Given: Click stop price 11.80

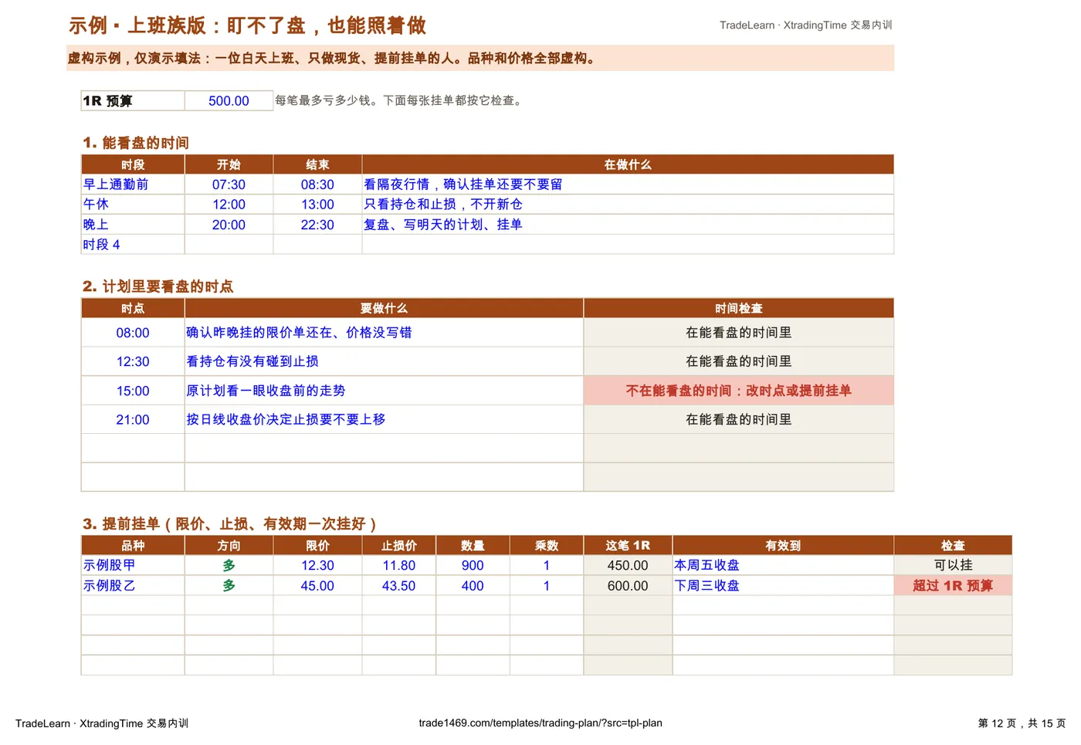Looking at the screenshot, I should tap(399, 565).
